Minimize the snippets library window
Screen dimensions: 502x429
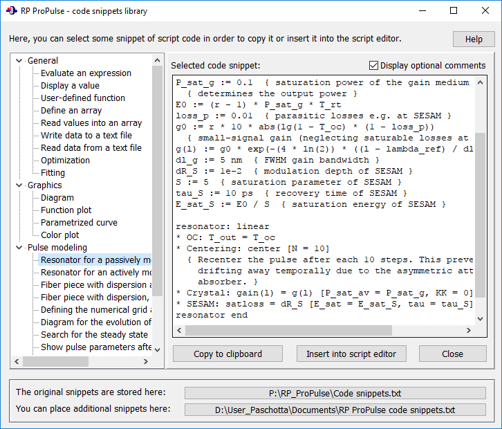pyautogui.click(x=422, y=10)
